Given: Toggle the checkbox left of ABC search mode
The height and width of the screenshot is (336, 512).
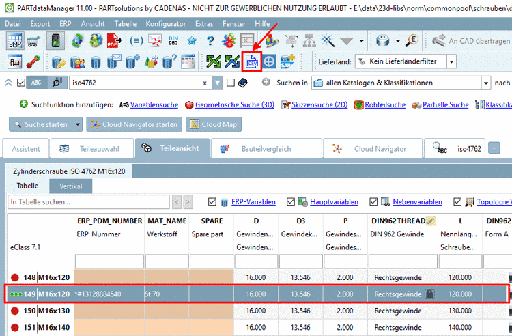Looking at the screenshot, I should (21, 83).
